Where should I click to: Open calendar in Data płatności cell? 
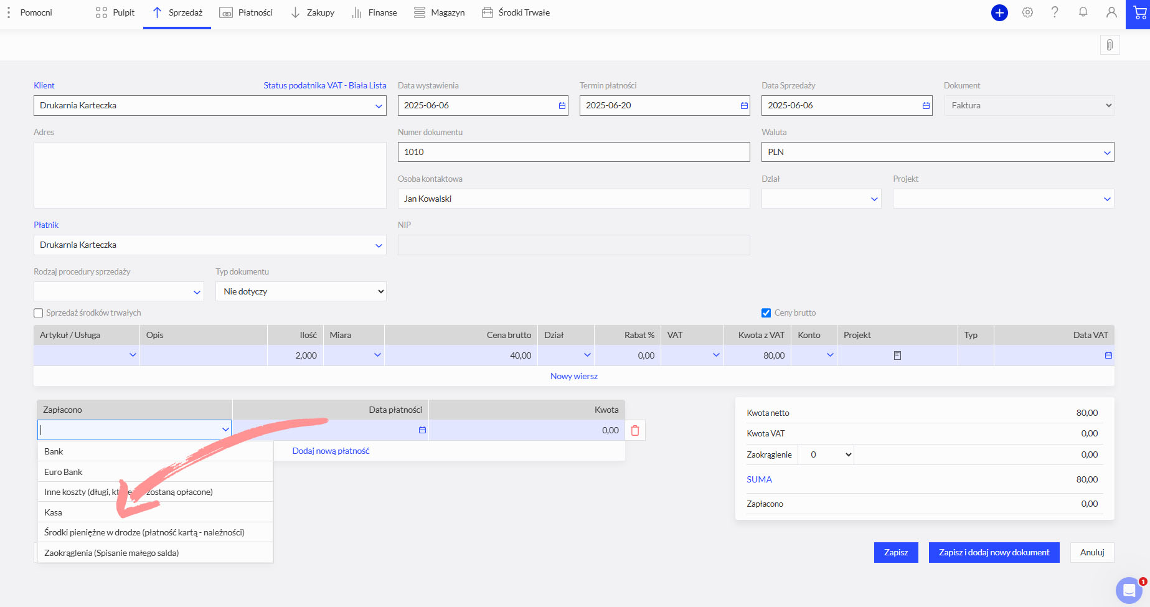click(x=422, y=430)
